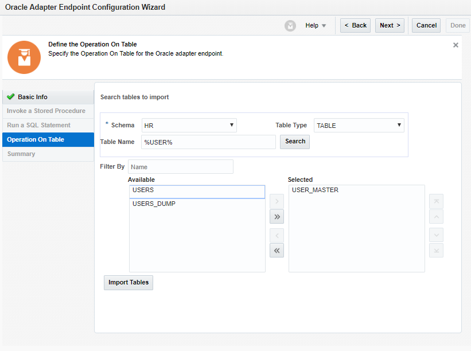Click the move-to-top reorder arrow
This screenshot has width=471, height=351.
click(436, 201)
